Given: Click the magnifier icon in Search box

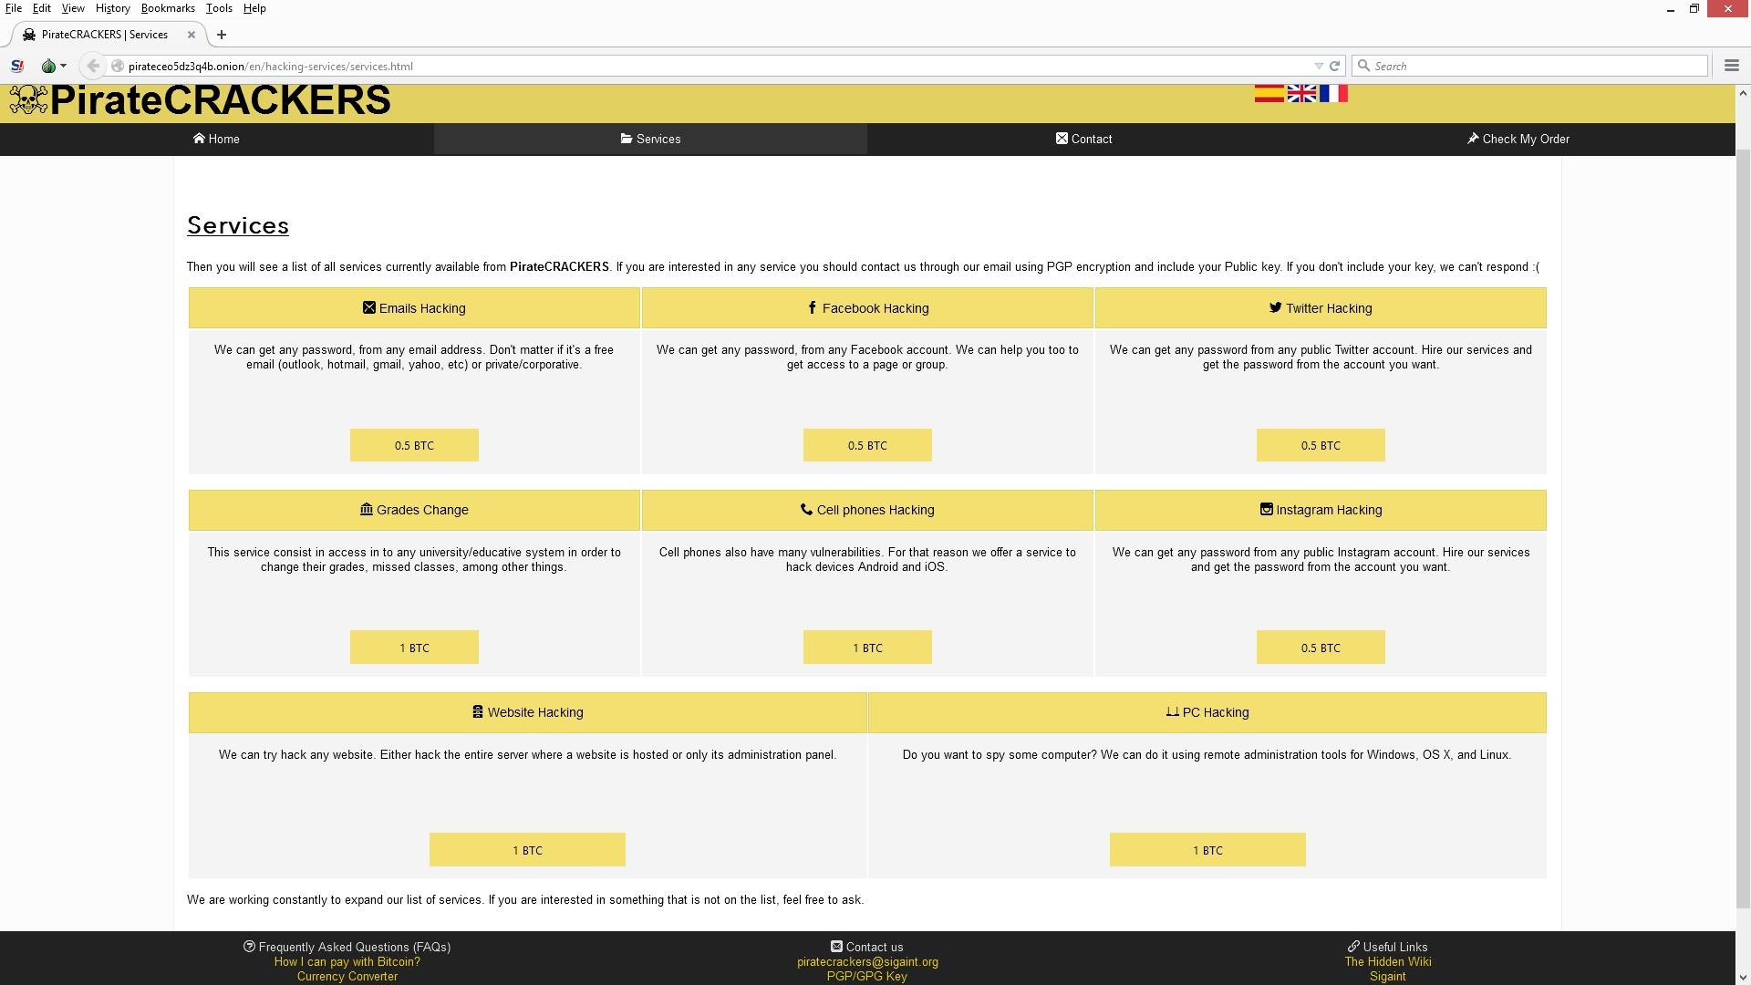Looking at the screenshot, I should pyautogui.click(x=1363, y=66).
